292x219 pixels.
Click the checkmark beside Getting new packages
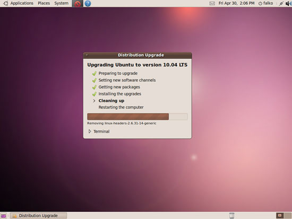click(94, 87)
